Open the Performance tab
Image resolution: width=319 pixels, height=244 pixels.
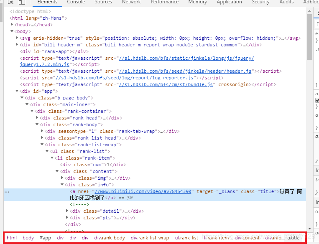165,2
